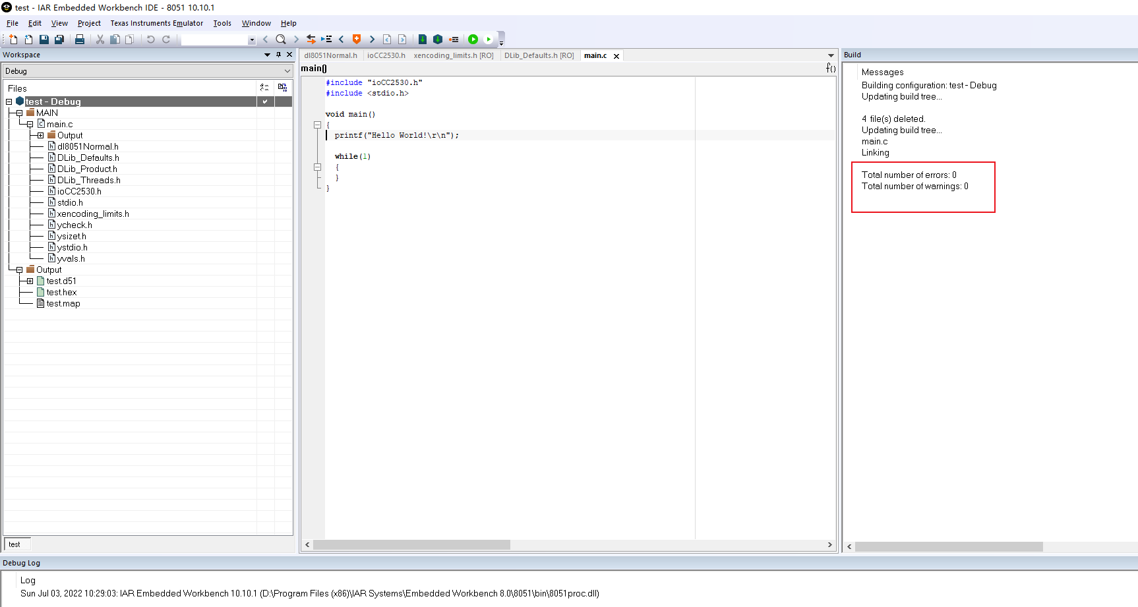Expand the Output folder under main.c
Image resolution: width=1138 pixels, height=607 pixels.
pos(41,135)
